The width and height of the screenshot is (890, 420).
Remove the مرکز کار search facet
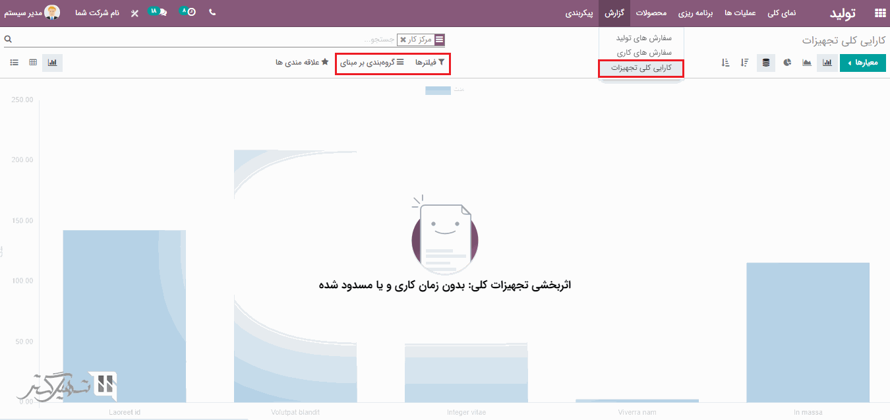point(403,40)
